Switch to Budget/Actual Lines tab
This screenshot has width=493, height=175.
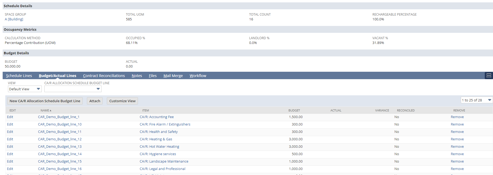point(57,76)
